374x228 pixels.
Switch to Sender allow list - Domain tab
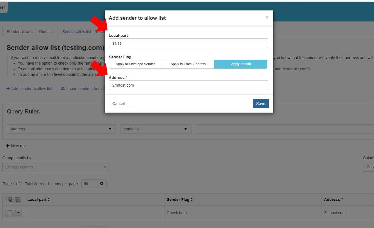tap(30, 32)
